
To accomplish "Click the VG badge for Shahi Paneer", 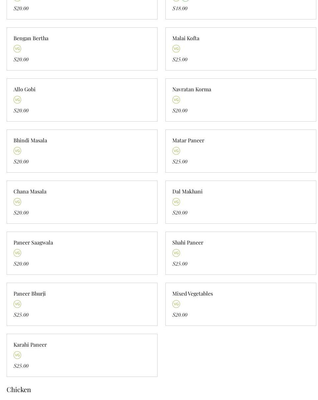I will click(x=176, y=253).
